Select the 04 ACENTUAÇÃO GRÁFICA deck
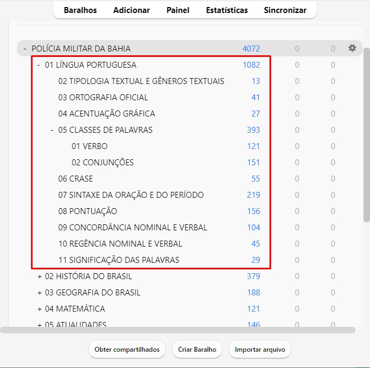Viewport: 370px width, 368px height. (106, 113)
